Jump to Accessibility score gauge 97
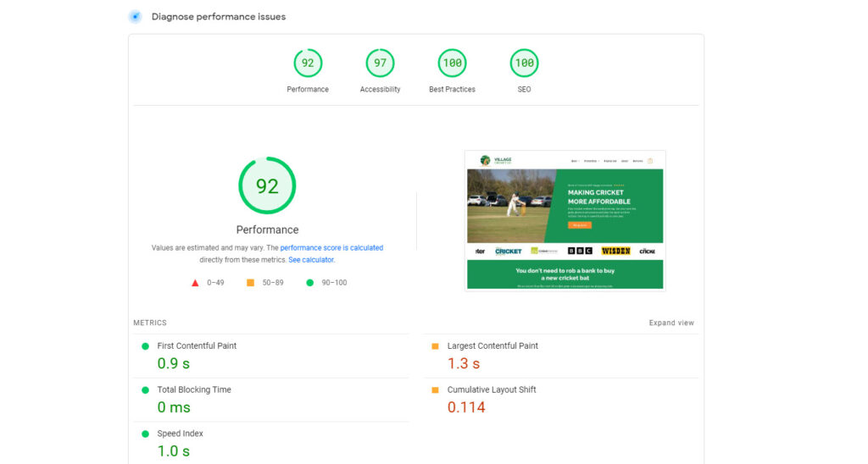The image size is (868, 464). point(380,63)
